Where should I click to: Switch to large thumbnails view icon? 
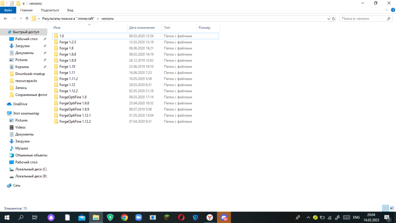tap(392, 208)
